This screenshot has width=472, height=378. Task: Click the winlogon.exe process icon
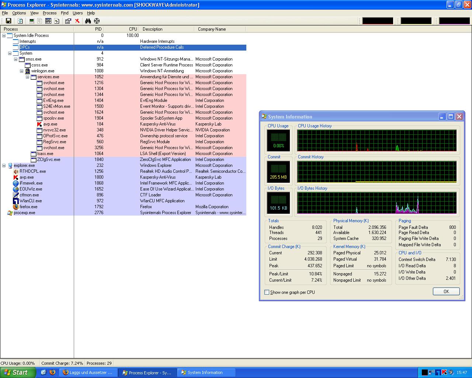point(28,71)
